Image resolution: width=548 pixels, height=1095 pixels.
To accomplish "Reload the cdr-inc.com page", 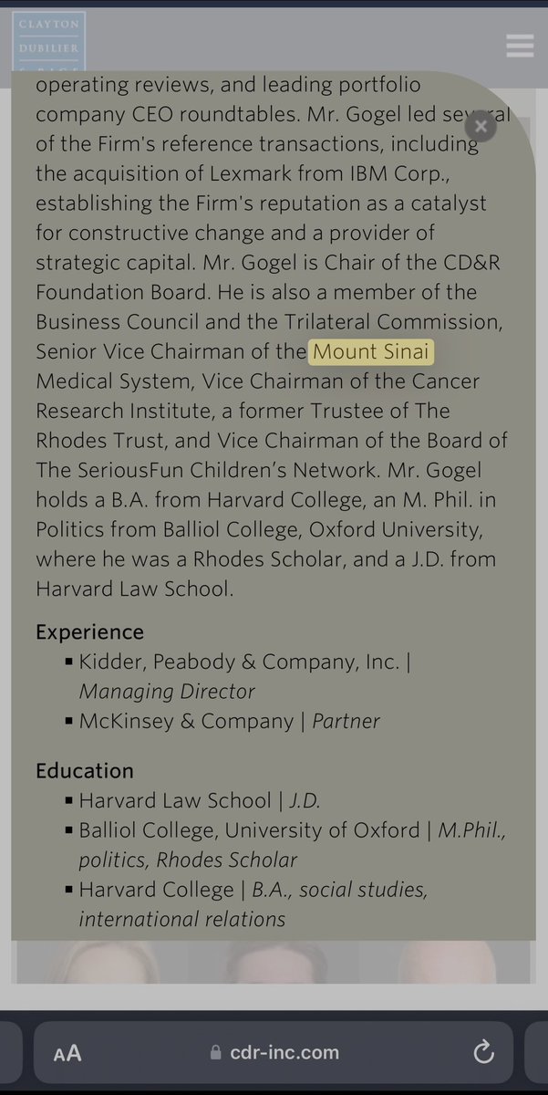I will [483, 1052].
